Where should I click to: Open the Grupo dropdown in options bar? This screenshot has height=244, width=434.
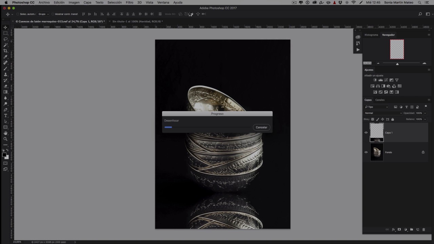(43, 14)
